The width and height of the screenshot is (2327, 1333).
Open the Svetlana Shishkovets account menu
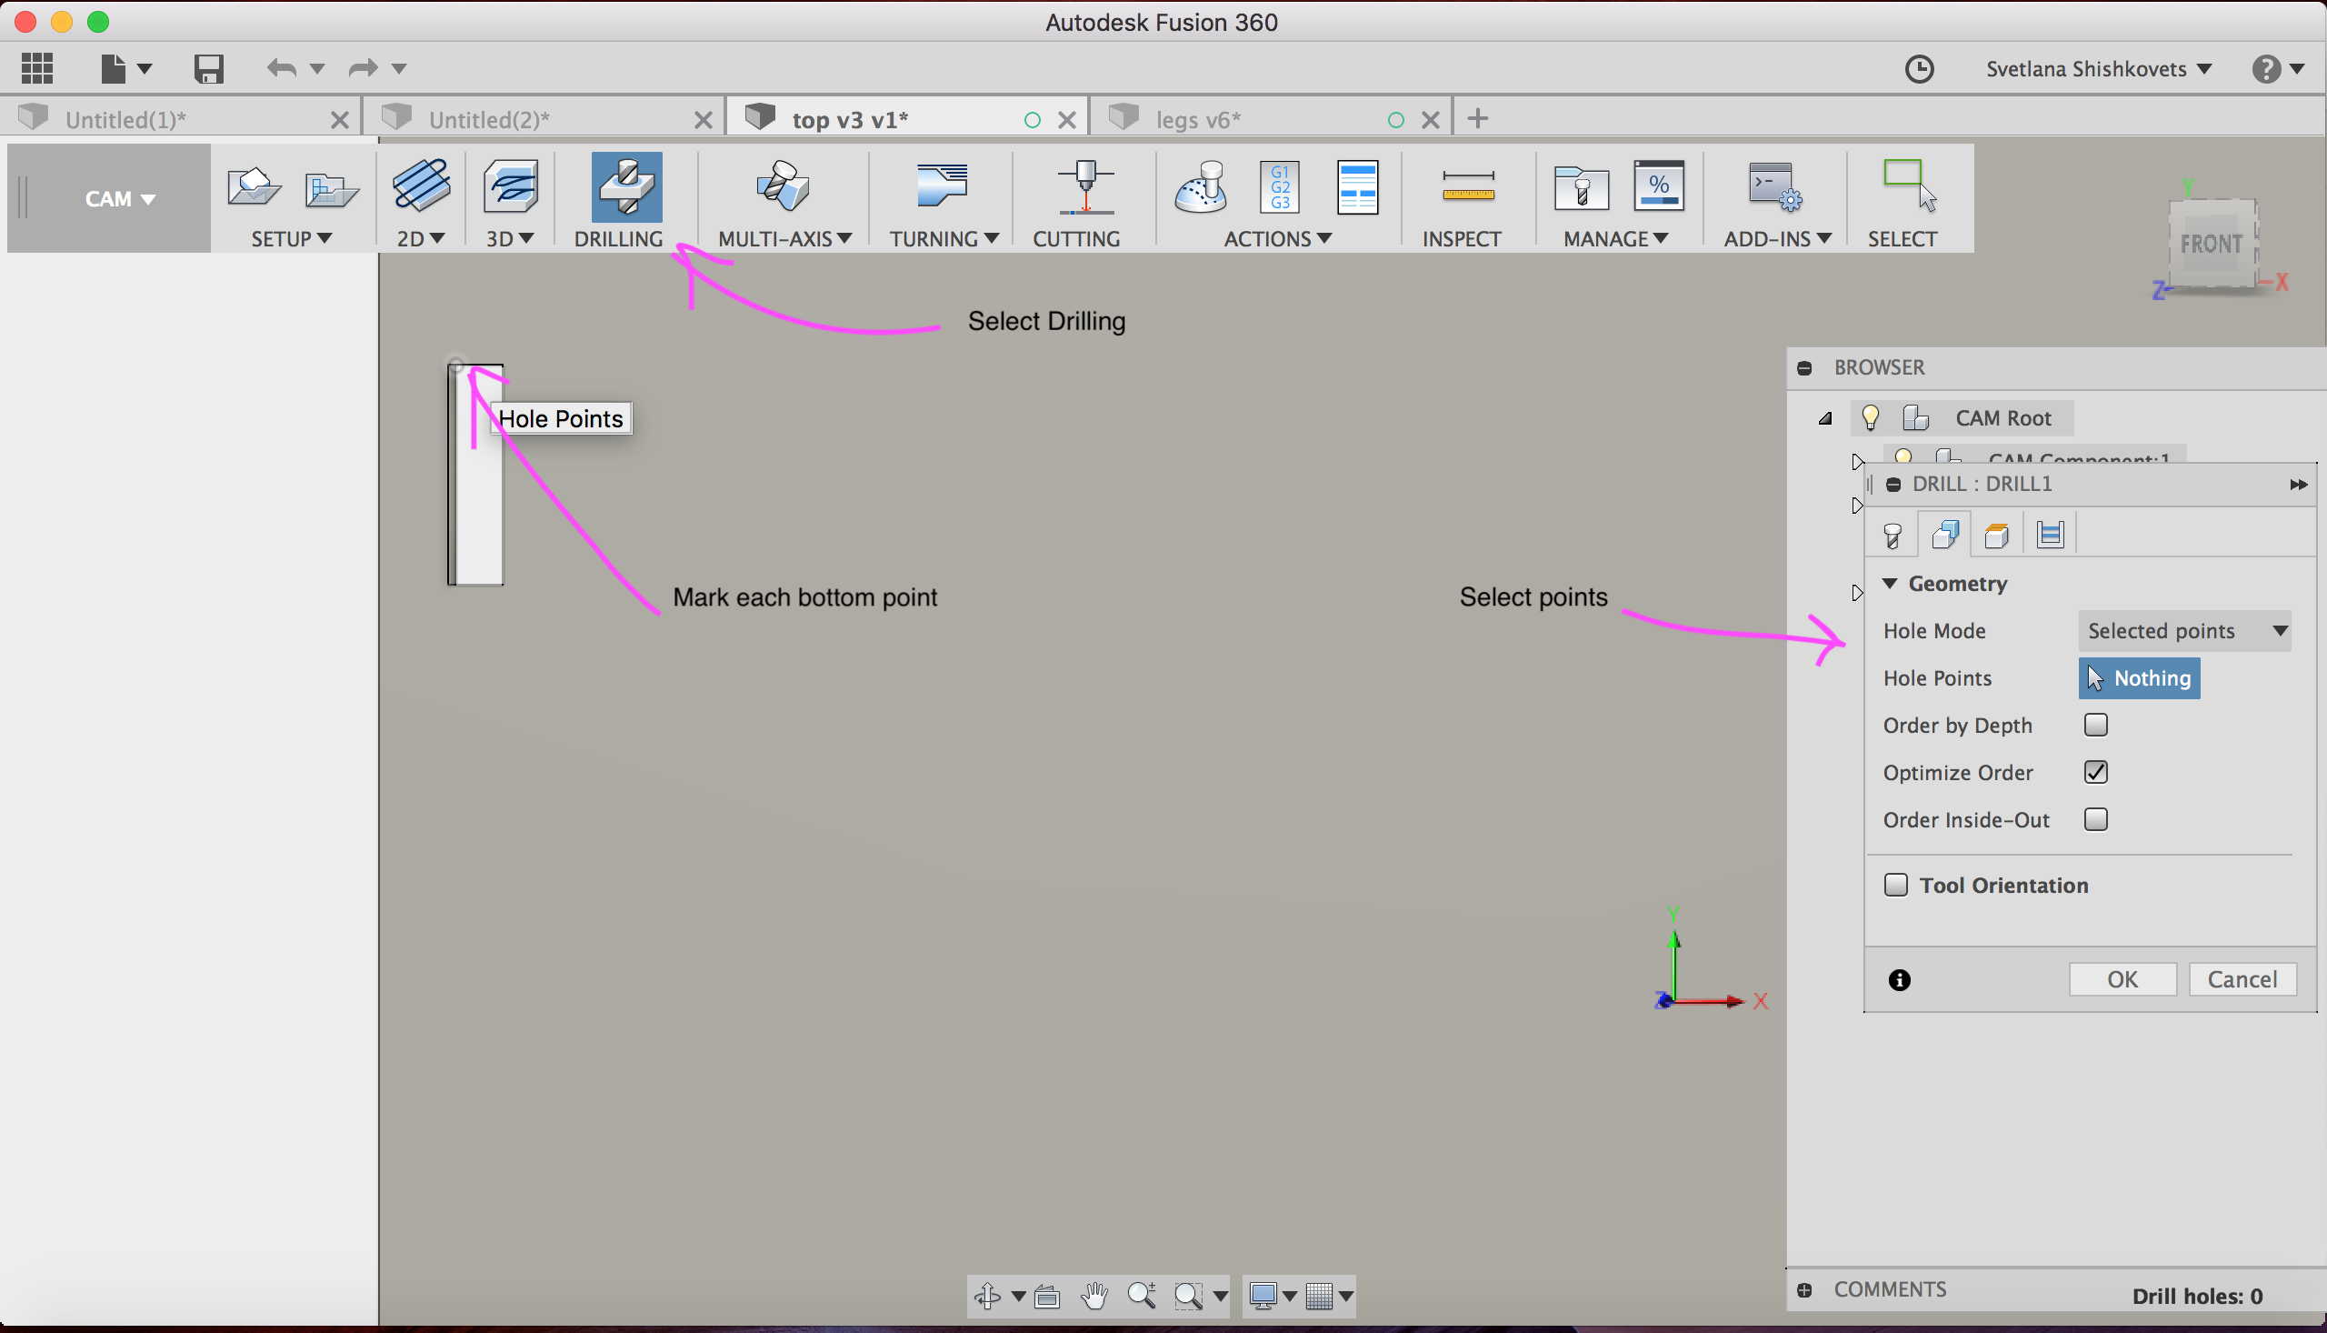click(2097, 69)
